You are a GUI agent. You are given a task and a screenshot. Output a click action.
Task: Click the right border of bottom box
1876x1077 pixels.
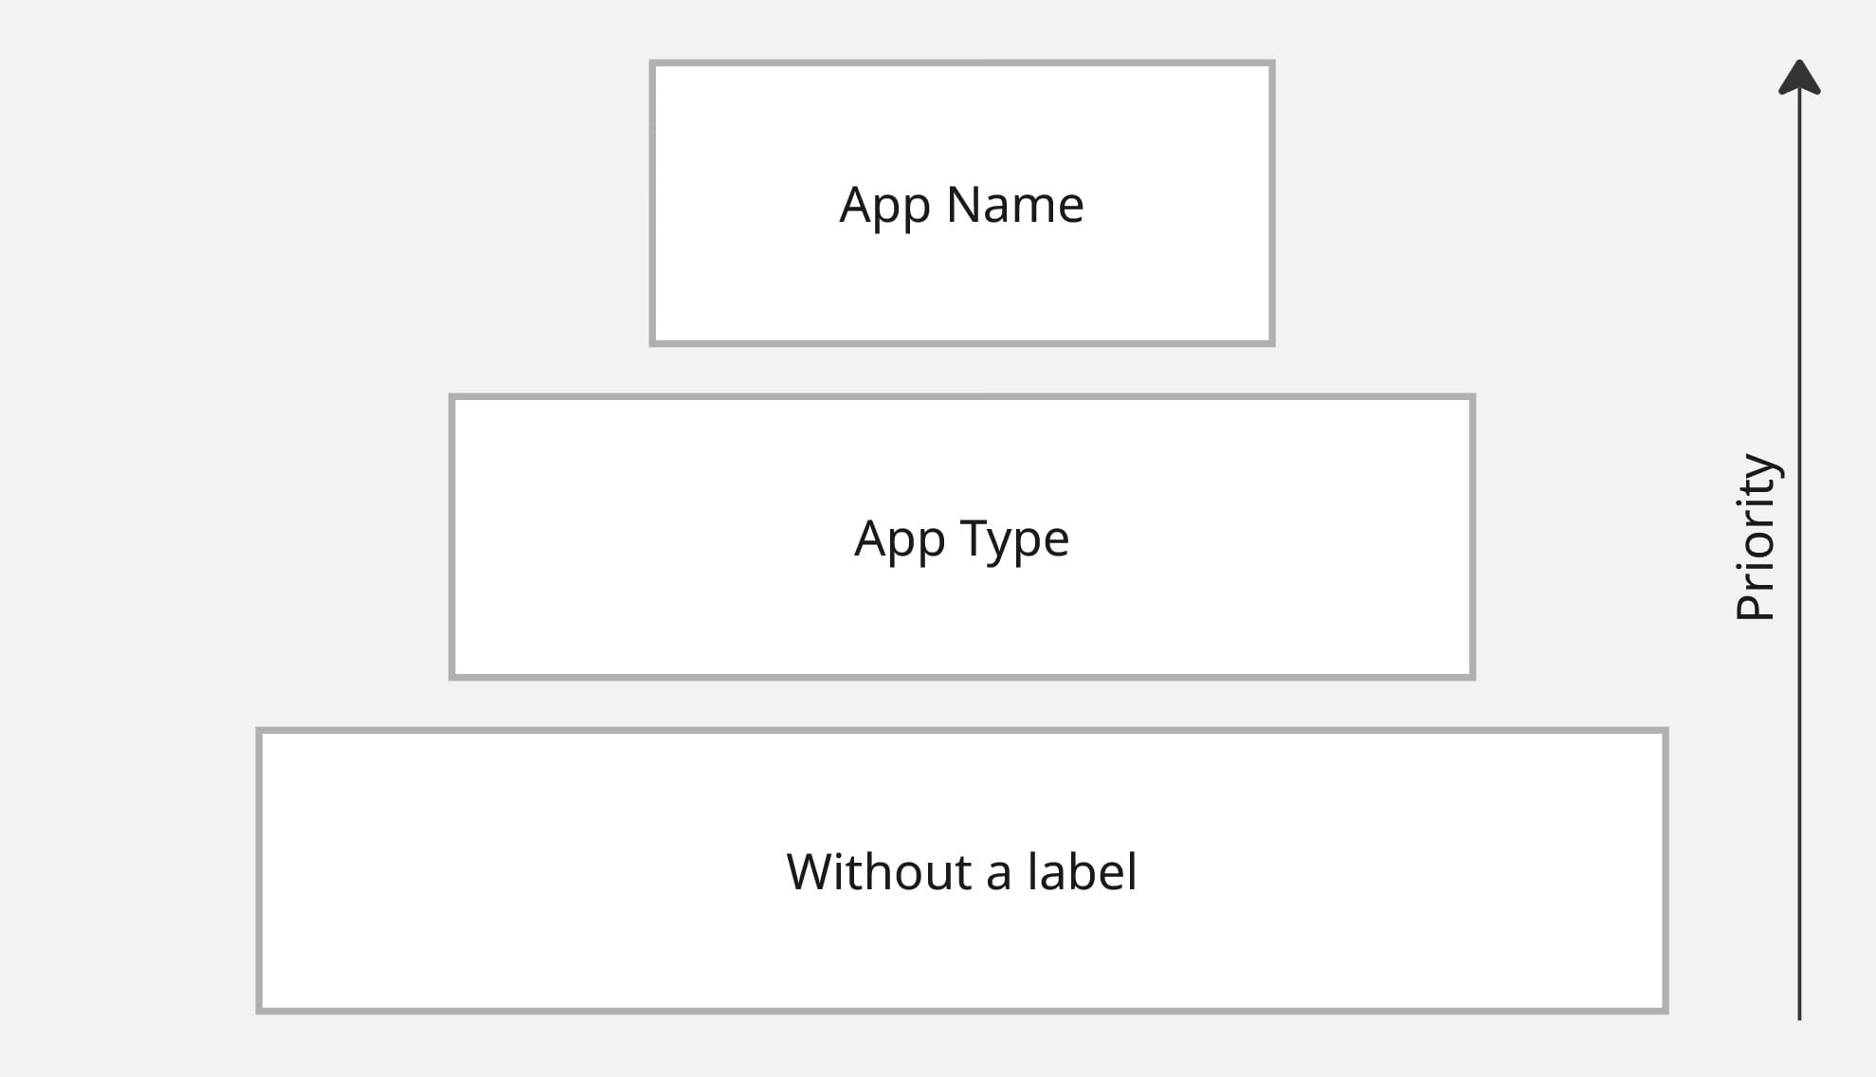[1665, 870]
